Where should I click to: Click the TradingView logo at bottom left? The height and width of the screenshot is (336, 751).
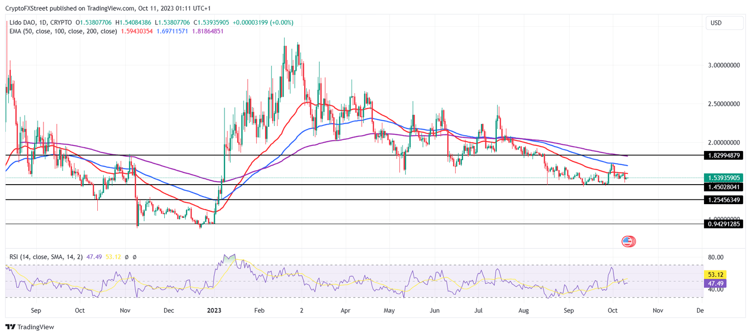[x=29, y=327]
